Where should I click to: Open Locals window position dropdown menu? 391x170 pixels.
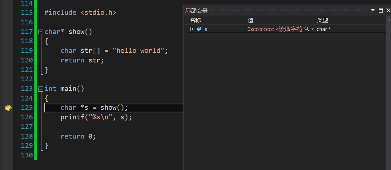coord(373,11)
